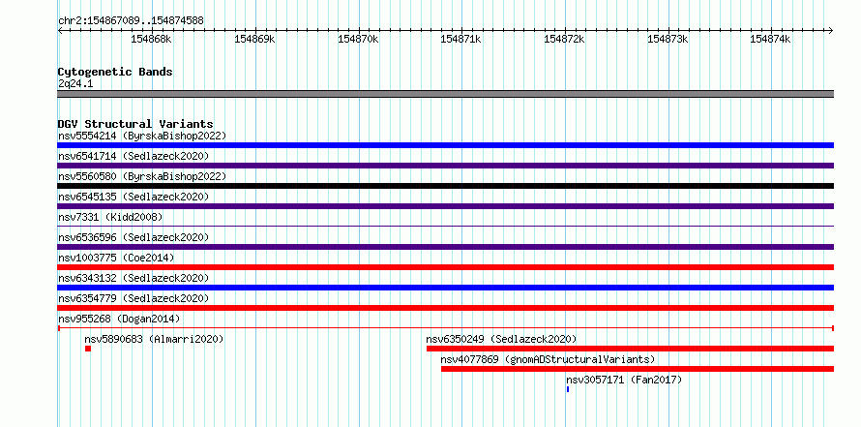Image resolution: width=861 pixels, height=427 pixels.
Task: Click the purple bar under nsv6545135
Action: pos(445,206)
